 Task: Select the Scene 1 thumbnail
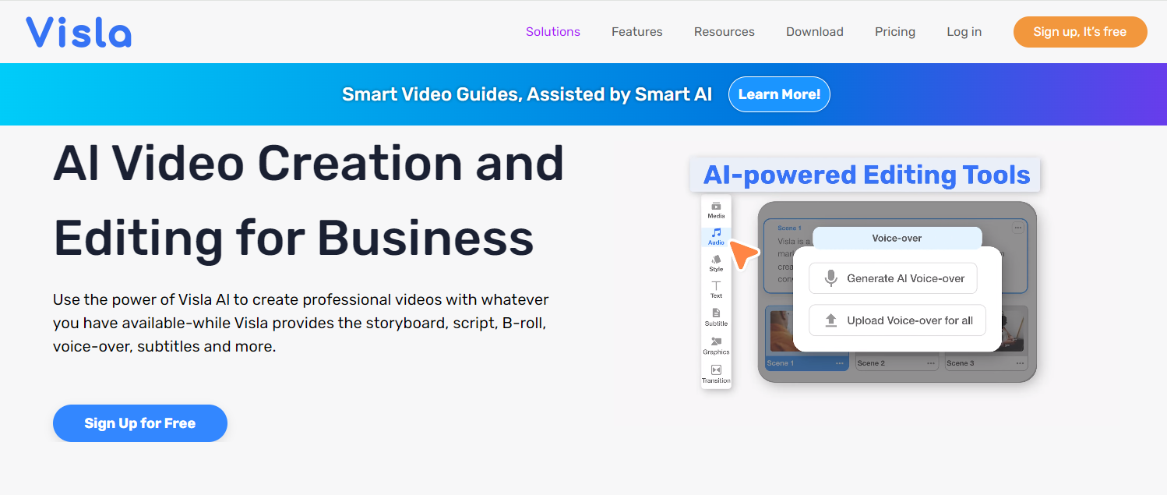pyautogui.click(x=806, y=338)
